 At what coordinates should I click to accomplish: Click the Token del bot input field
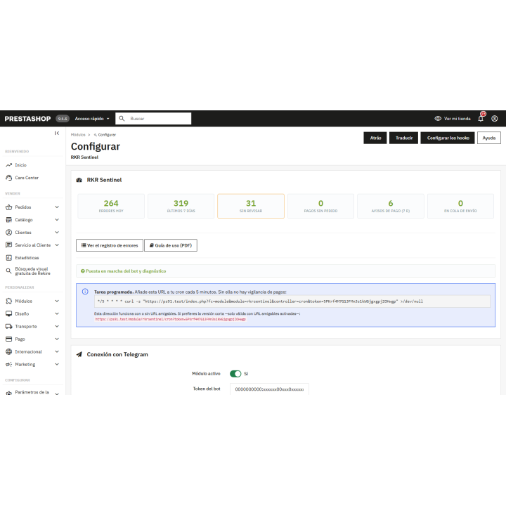click(x=269, y=389)
